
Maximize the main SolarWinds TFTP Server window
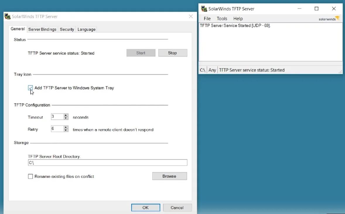pyautogui.click(x=316, y=8)
